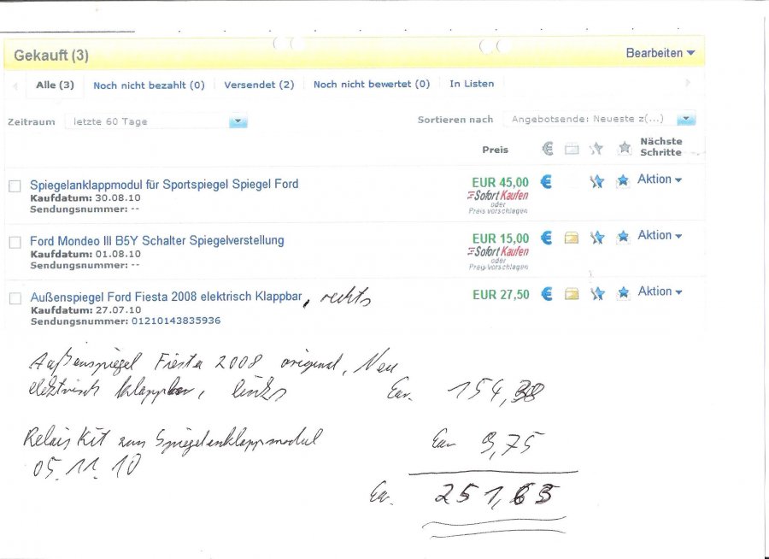769x559 pixels.
Task: Tick the checkbox for Spiegelanklappmodul für Sportspiegel
Action: 15,185
